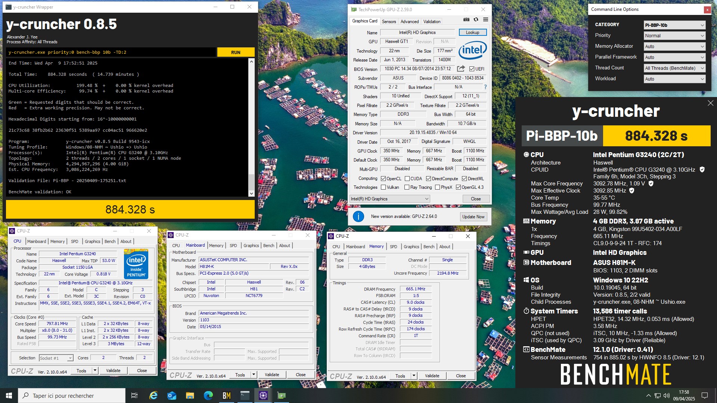This screenshot has width=717, height=403.
Task: Toggle the Ray Tracing checkbox
Action: pos(407,187)
